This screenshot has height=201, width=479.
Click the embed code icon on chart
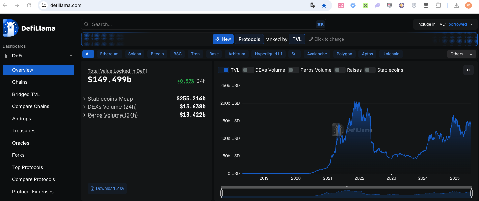(469, 70)
